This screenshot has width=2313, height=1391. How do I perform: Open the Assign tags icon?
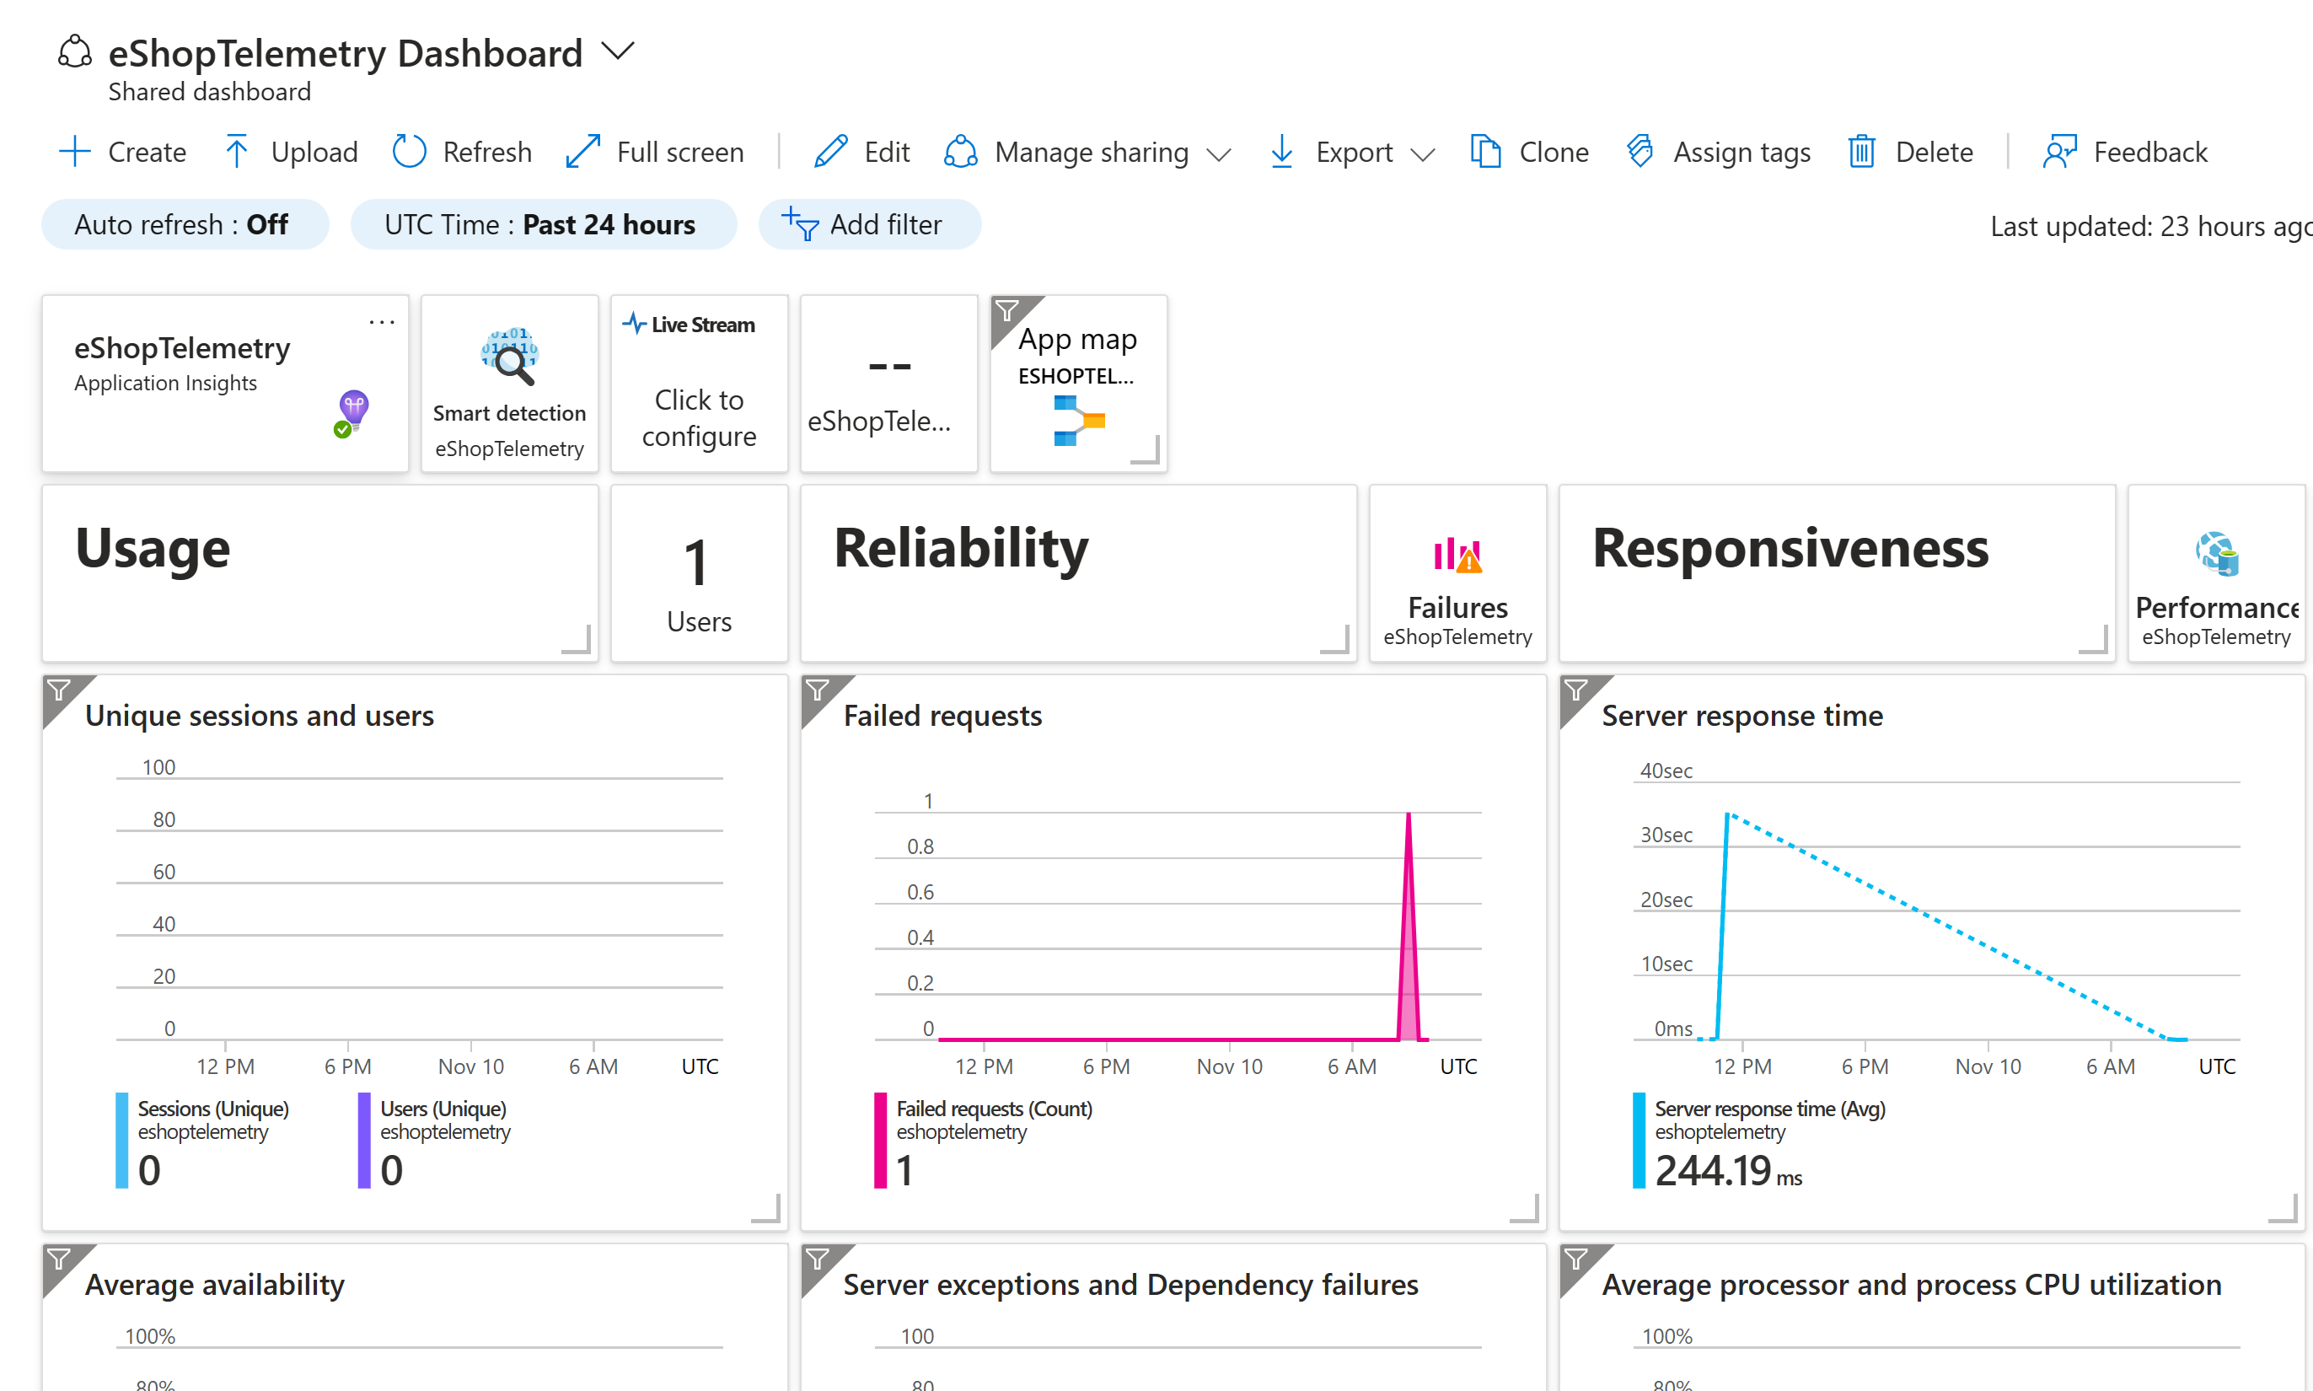click(1640, 152)
